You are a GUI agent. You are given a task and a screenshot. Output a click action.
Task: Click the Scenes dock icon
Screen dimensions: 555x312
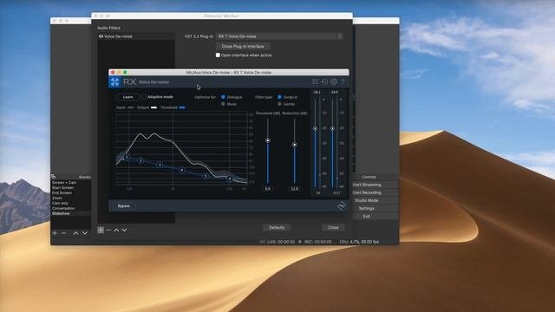[x=53, y=177]
